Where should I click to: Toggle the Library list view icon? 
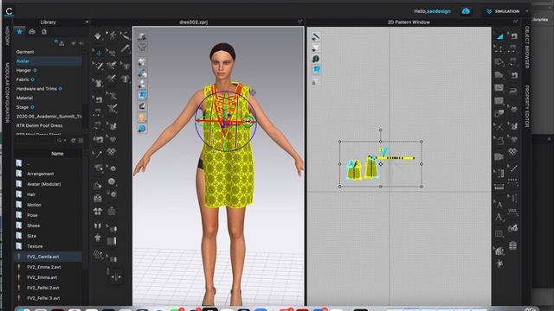coord(81,140)
